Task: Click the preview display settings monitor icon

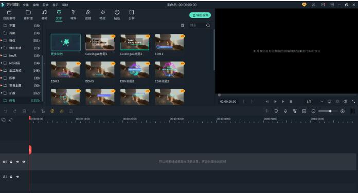Action: 329,102
